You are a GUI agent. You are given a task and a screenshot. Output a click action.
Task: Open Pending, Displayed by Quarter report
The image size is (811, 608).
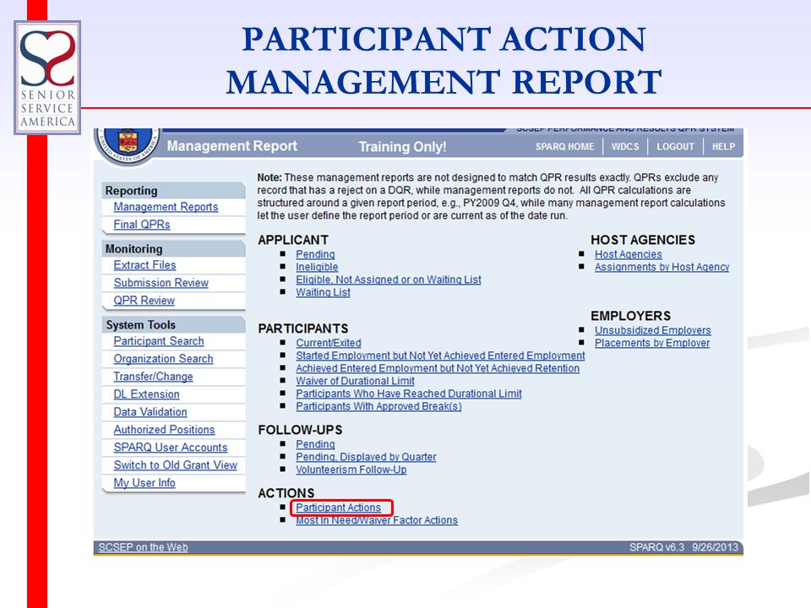pyautogui.click(x=366, y=457)
